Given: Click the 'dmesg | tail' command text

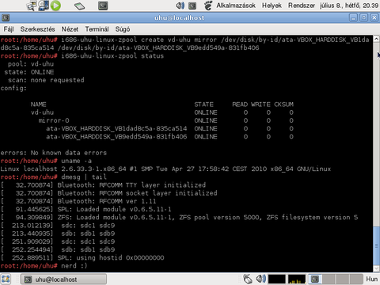Looking at the screenshot, I should 84,177.
